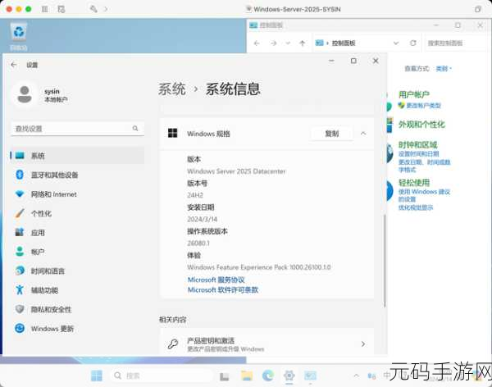Click the 复制 button for Windows specs

pyautogui.click(x=331, y=134)
